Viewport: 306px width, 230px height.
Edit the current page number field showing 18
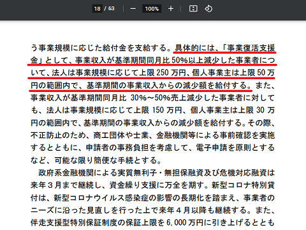pyautogui.click(x=97, y=9)
